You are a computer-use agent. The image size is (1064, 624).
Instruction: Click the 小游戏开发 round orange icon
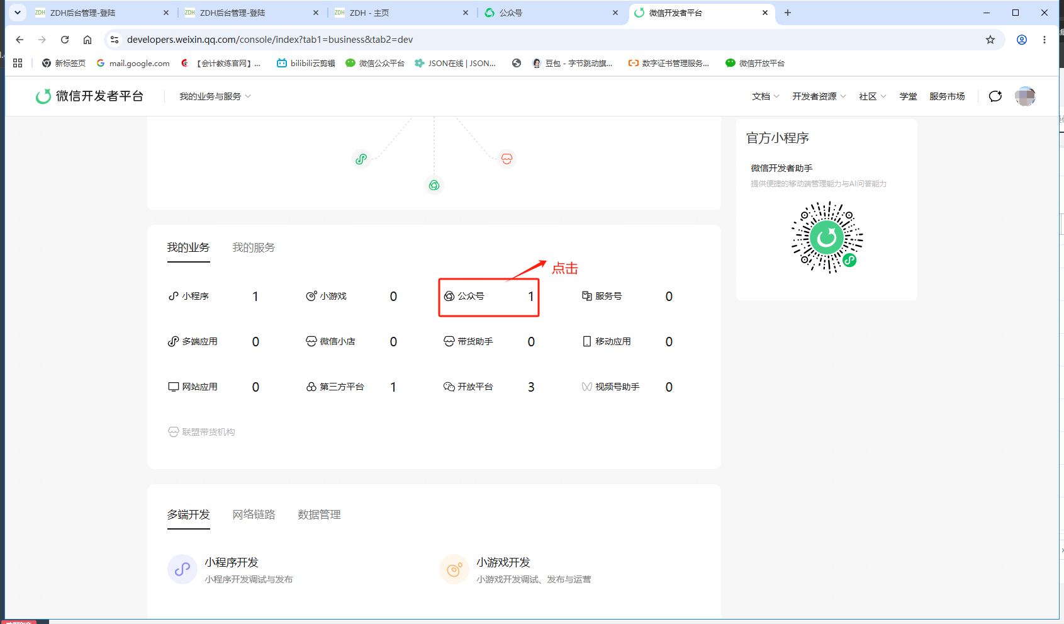point(454,569)
